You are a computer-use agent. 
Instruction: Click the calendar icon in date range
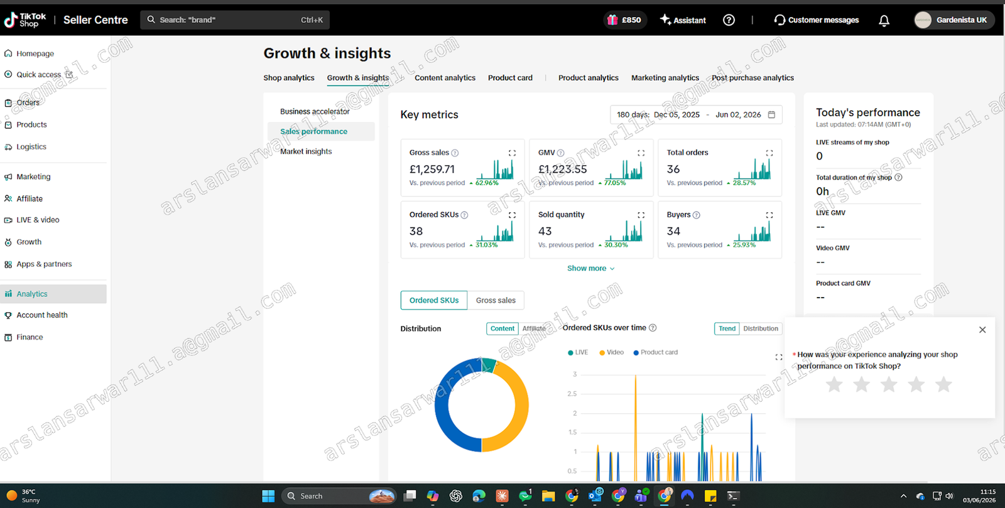[771, 114]
